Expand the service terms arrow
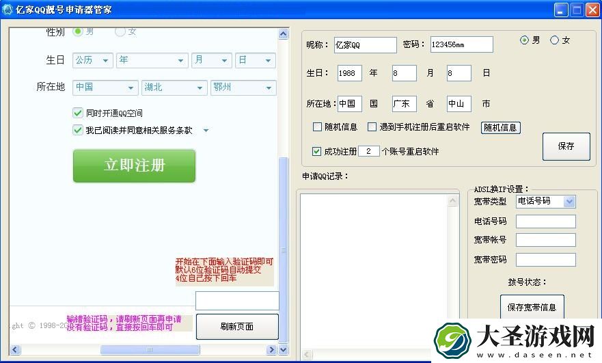Image resolution: width=602 pixels, height=363 pixels. pos(206,130)
